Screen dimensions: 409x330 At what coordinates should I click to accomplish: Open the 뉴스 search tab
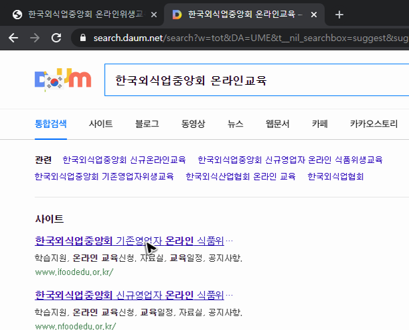[x=235, y=123]
